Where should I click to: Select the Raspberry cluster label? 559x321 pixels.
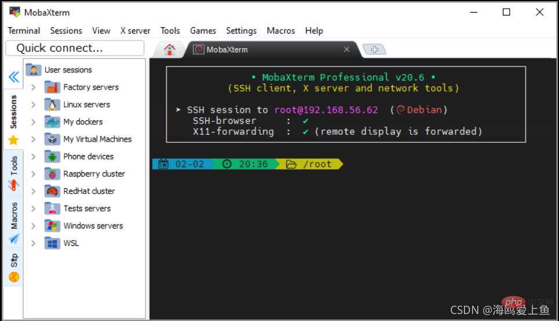[94, 174]
